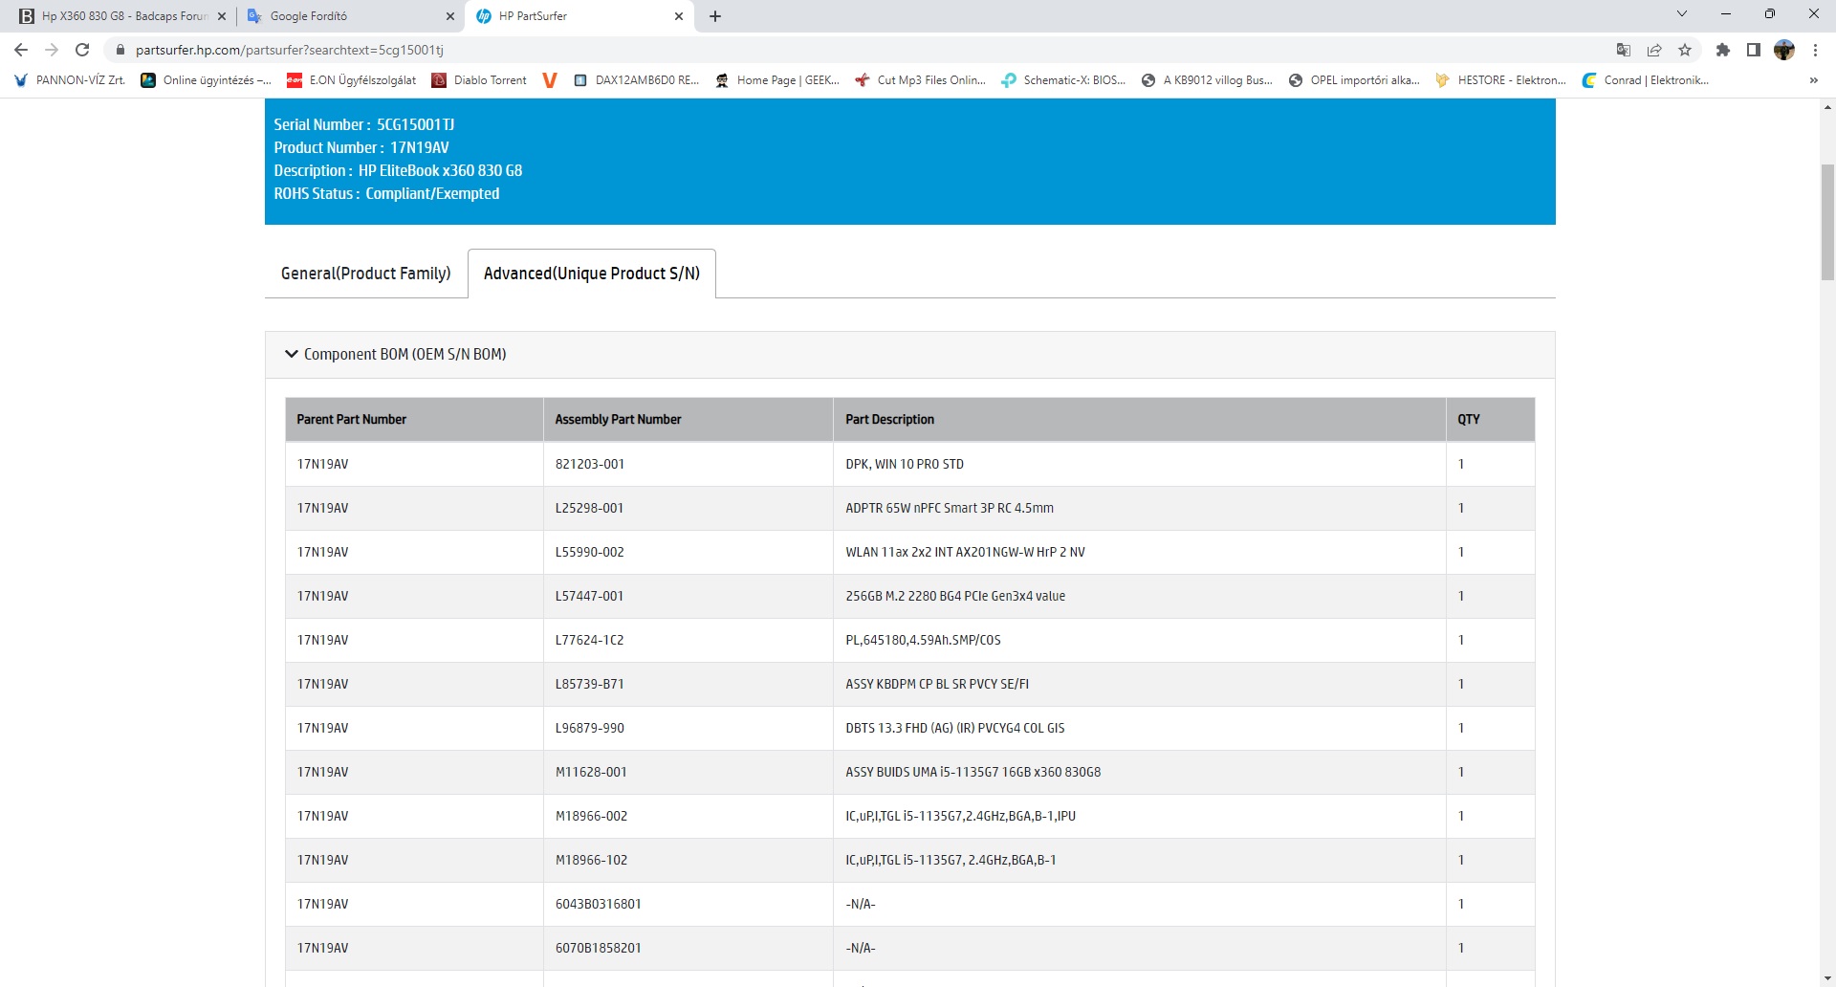
Task: Select part number L77624-1C2
Action: click(x=589, y=640)
